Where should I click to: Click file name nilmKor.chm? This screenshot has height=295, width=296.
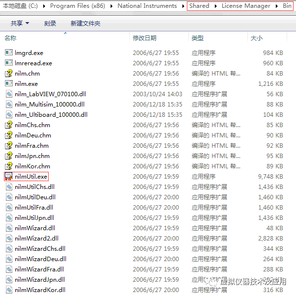point(32,166)
